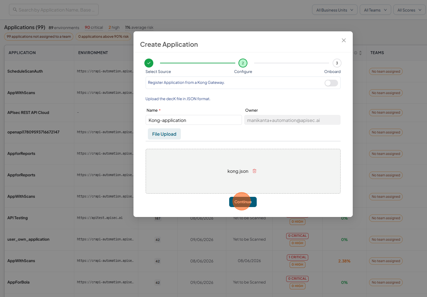The height and width of the screenshot is (297, 427).
Task: Click the Select Source completed step checkmark
Action: (x=149, y=63)
